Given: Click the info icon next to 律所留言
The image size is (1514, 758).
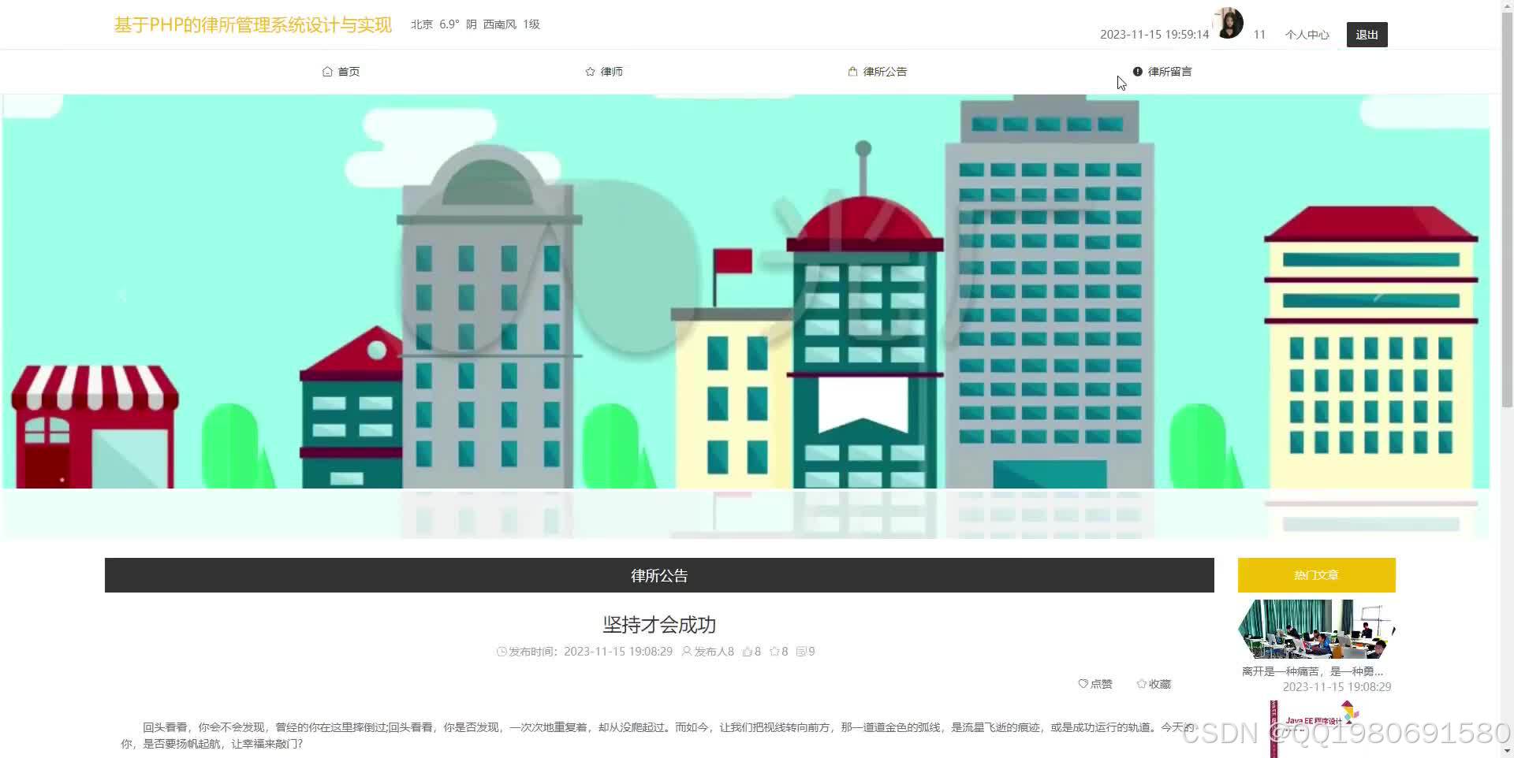Looking at the screenshot, I should click(x=1138, y=71).
